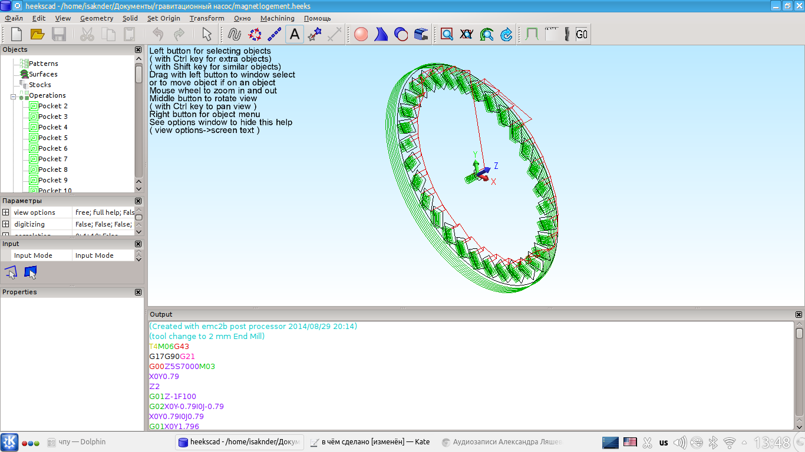Open the KDE application launcher
805x452 pixels.
[x=9, y=442]
